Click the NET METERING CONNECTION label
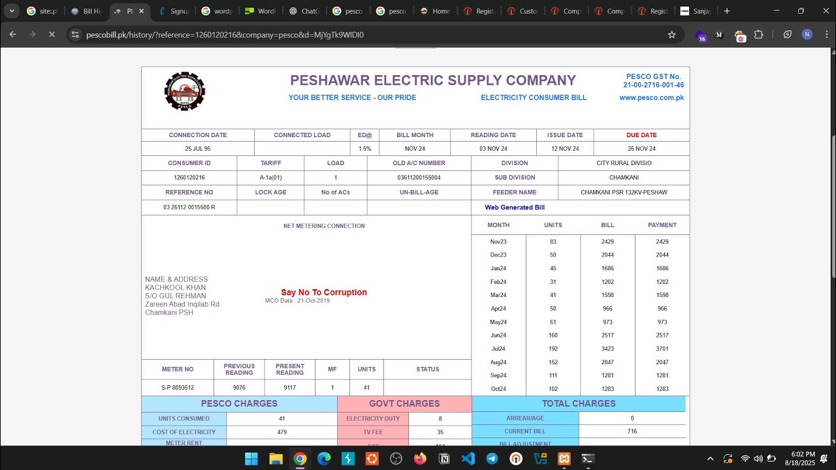Viewport: 836px width, 470px height. (324, 226)
